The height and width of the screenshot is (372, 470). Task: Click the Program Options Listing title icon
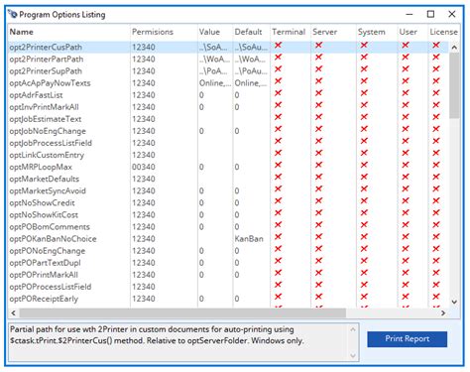pyautogui.click(x=13, y=14)
